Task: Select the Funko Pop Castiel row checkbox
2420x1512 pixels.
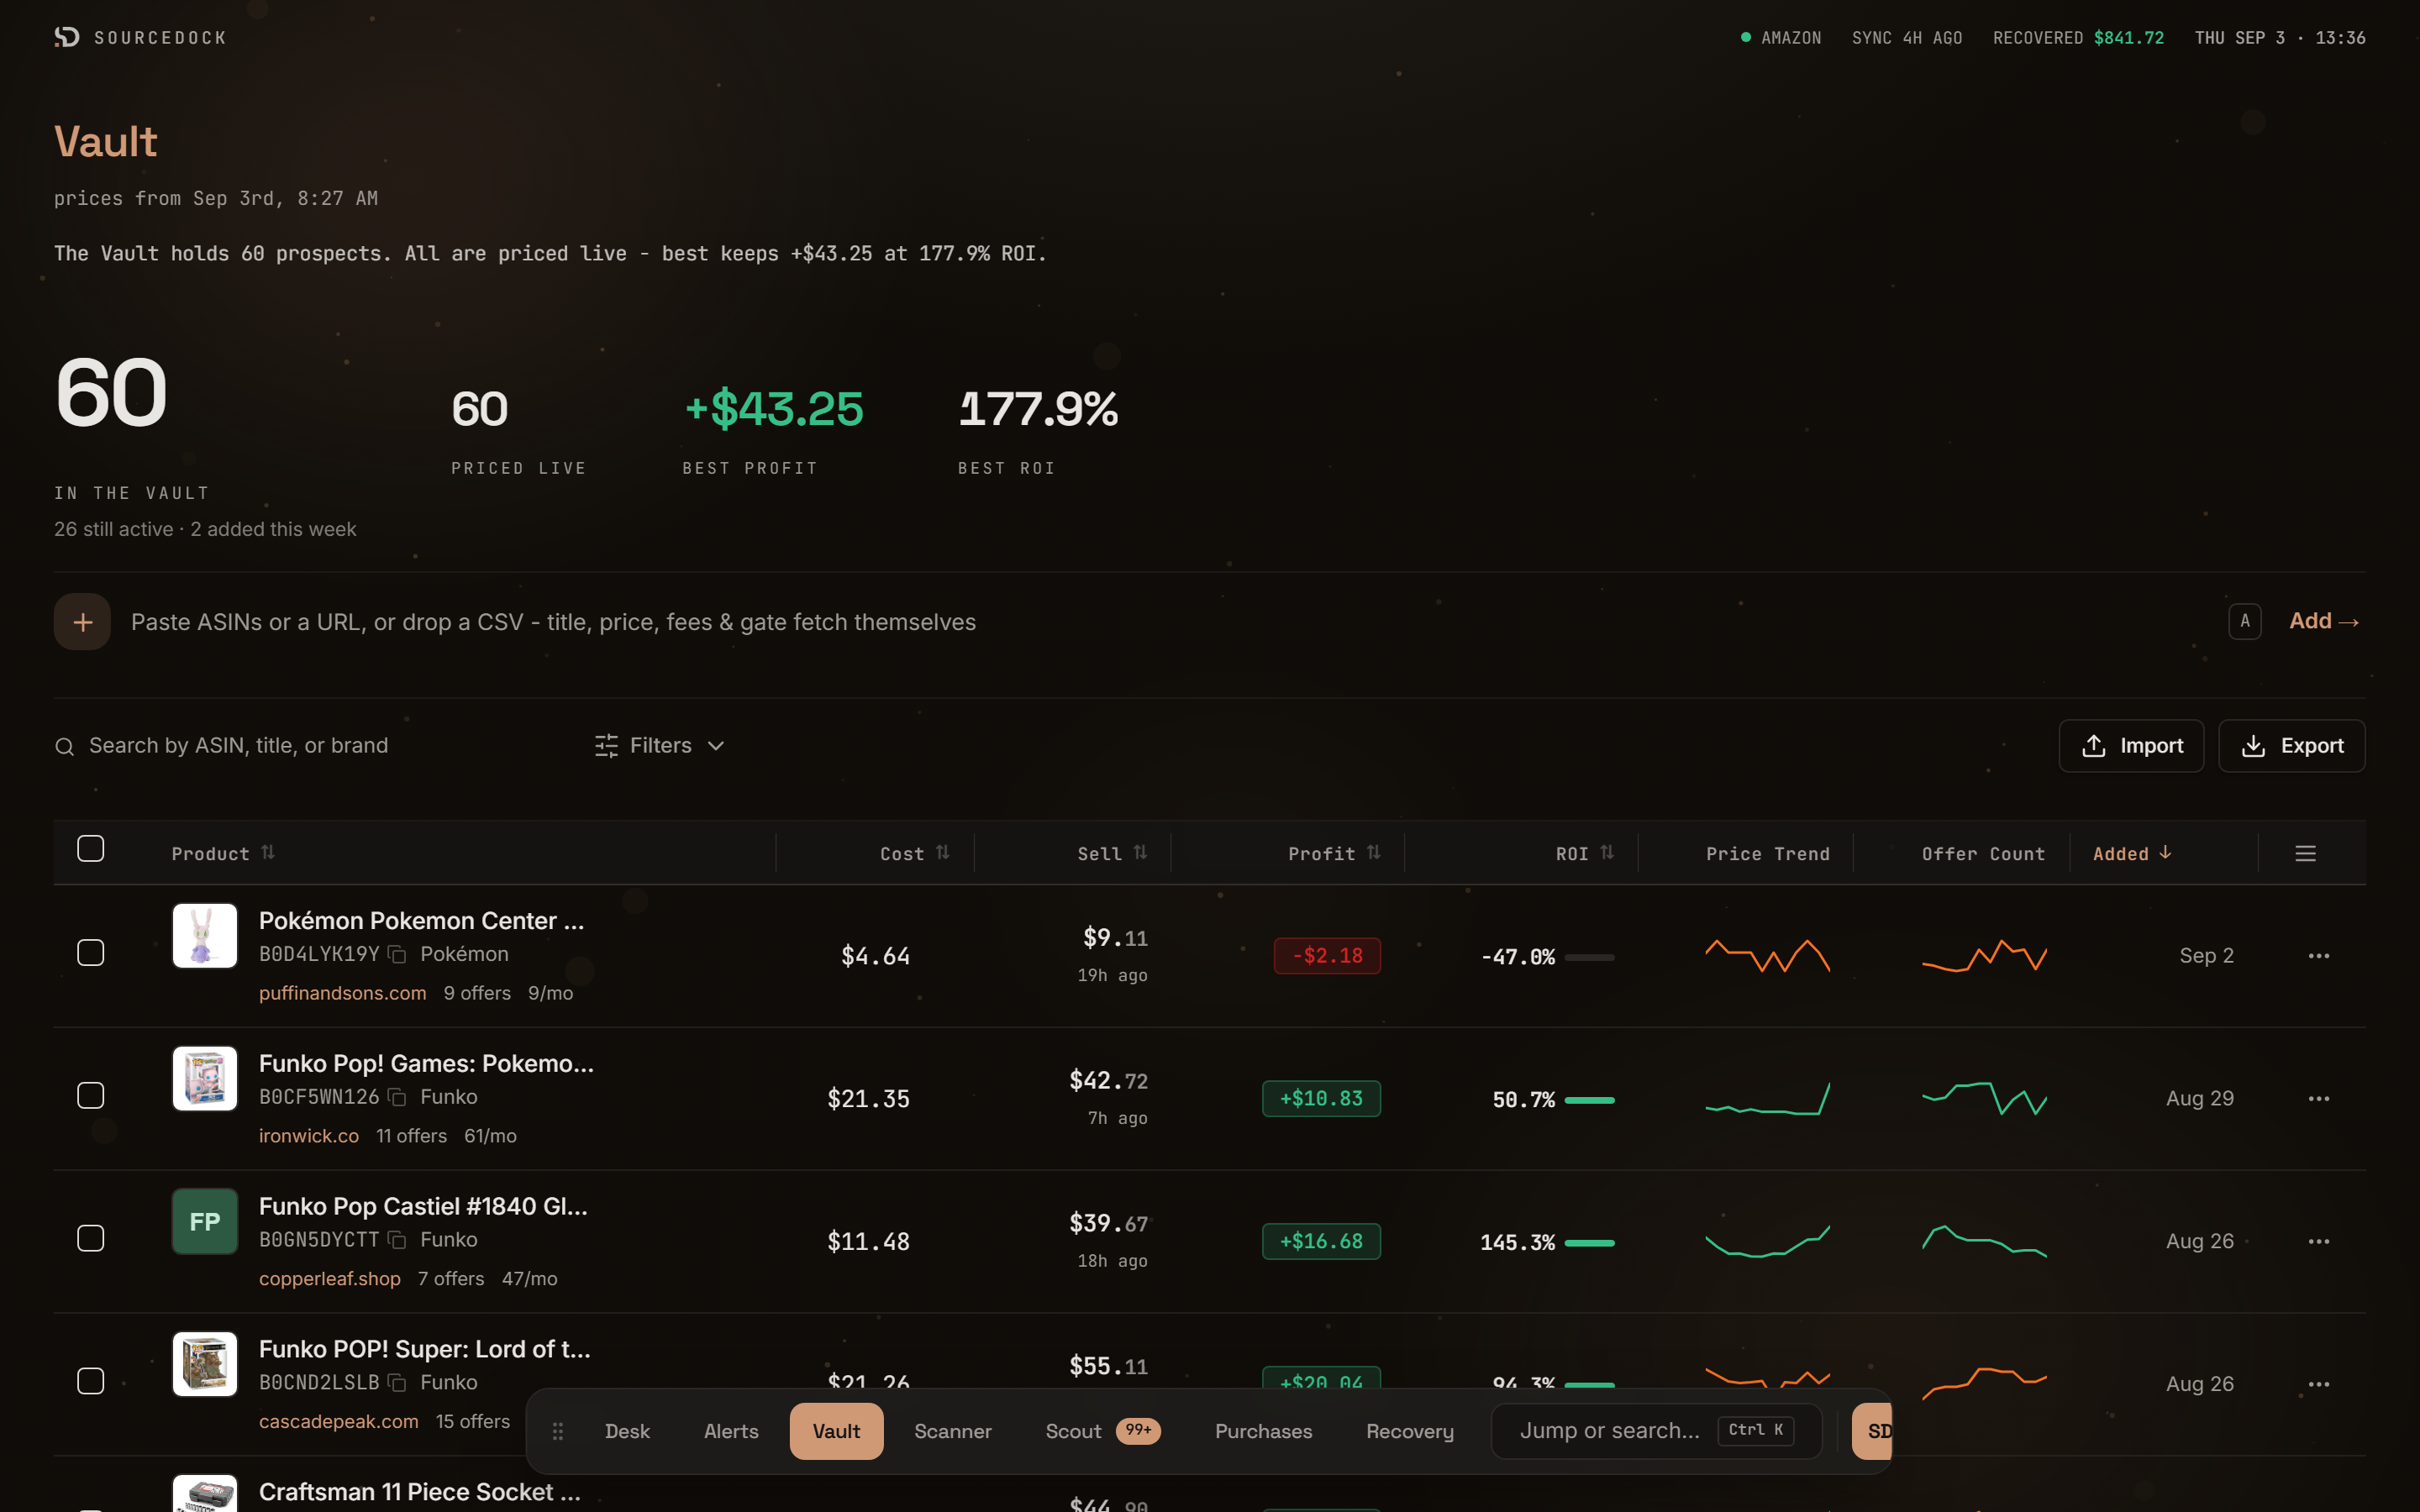Action: click(x=91, y=1239)
